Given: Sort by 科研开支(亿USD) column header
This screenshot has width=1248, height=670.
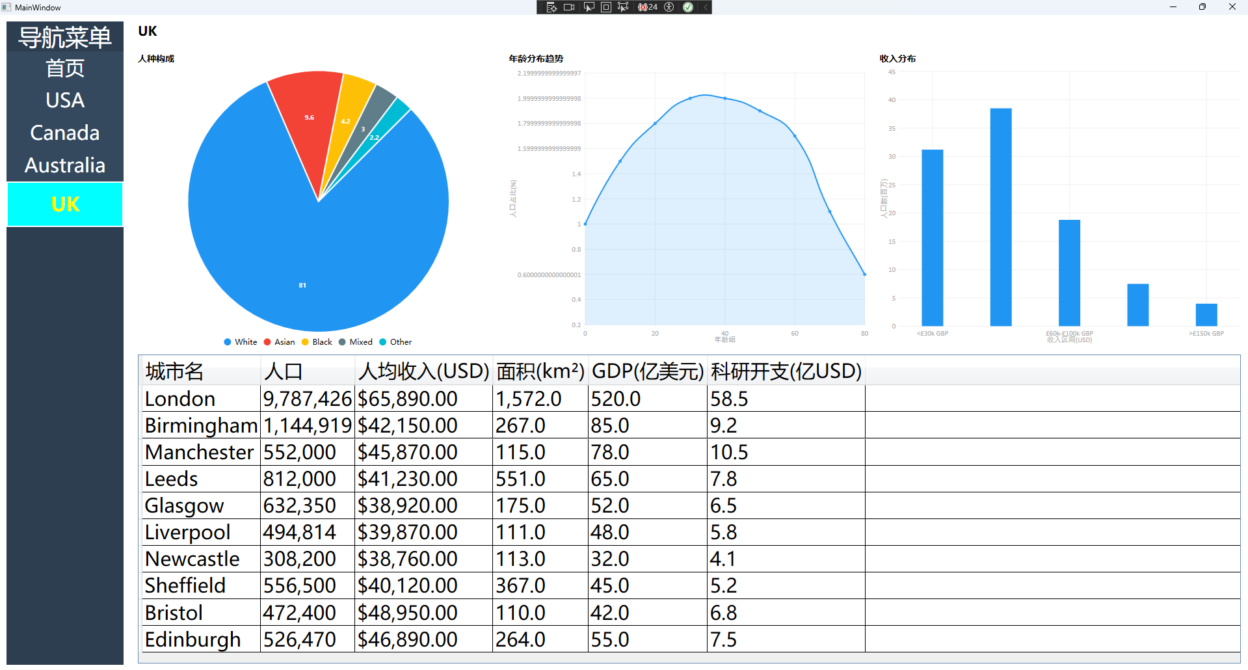Looking at the screenshot, I should click(786, 371).
